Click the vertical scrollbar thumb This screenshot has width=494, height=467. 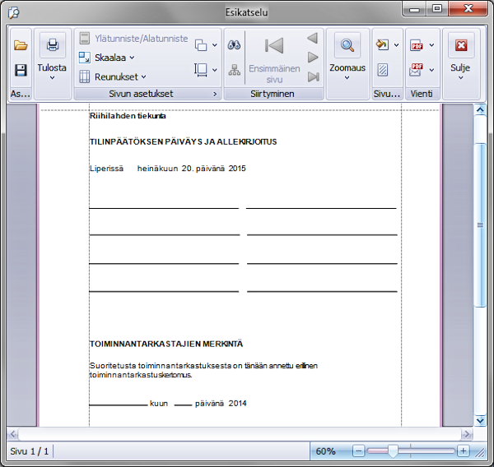tap(481, 224)
